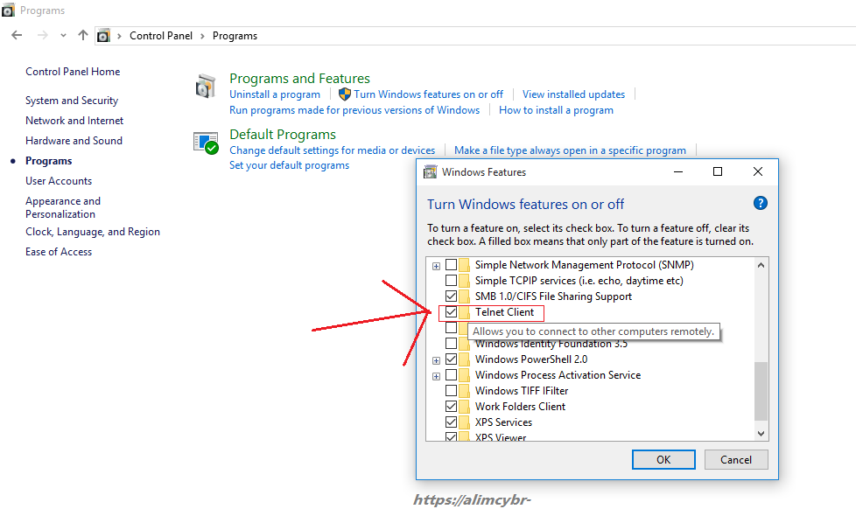Uncheck the XPS Services checkbox
Viewport: 856px width, 523px height.
(451, 422)
